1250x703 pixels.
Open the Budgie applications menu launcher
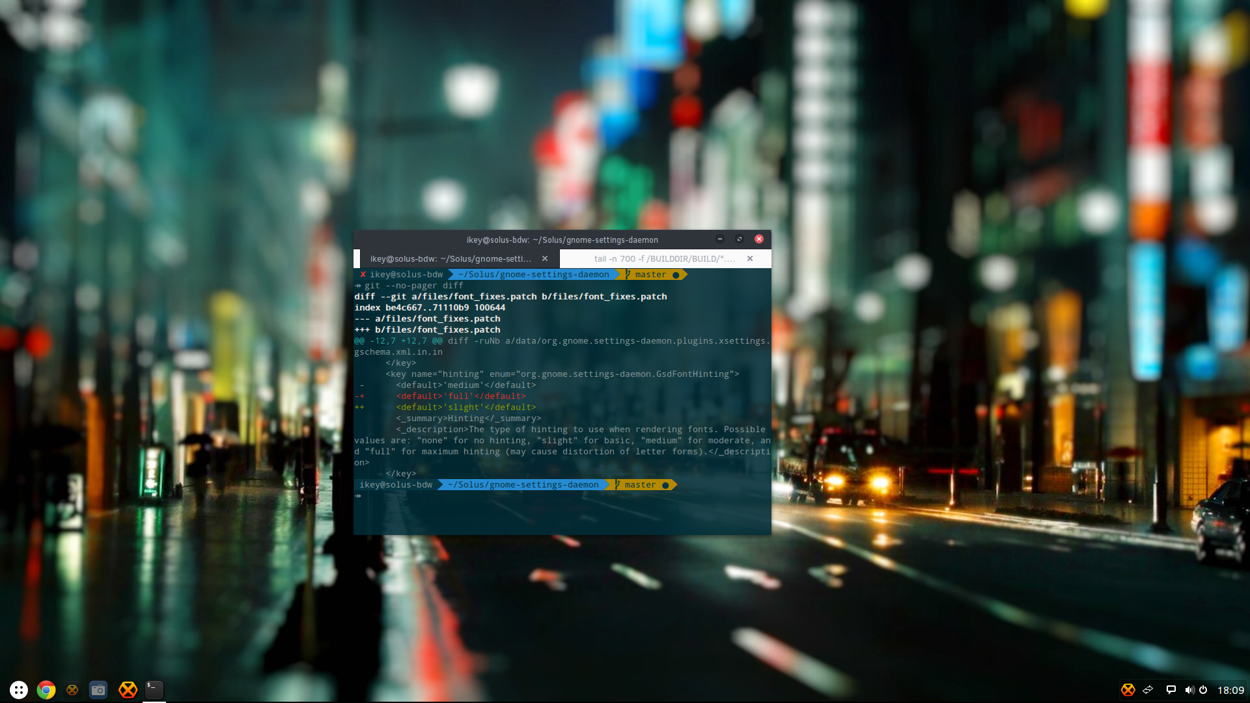coord(19,690)
